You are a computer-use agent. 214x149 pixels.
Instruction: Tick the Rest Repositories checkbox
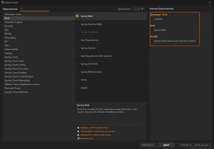(x=77, y=40)
